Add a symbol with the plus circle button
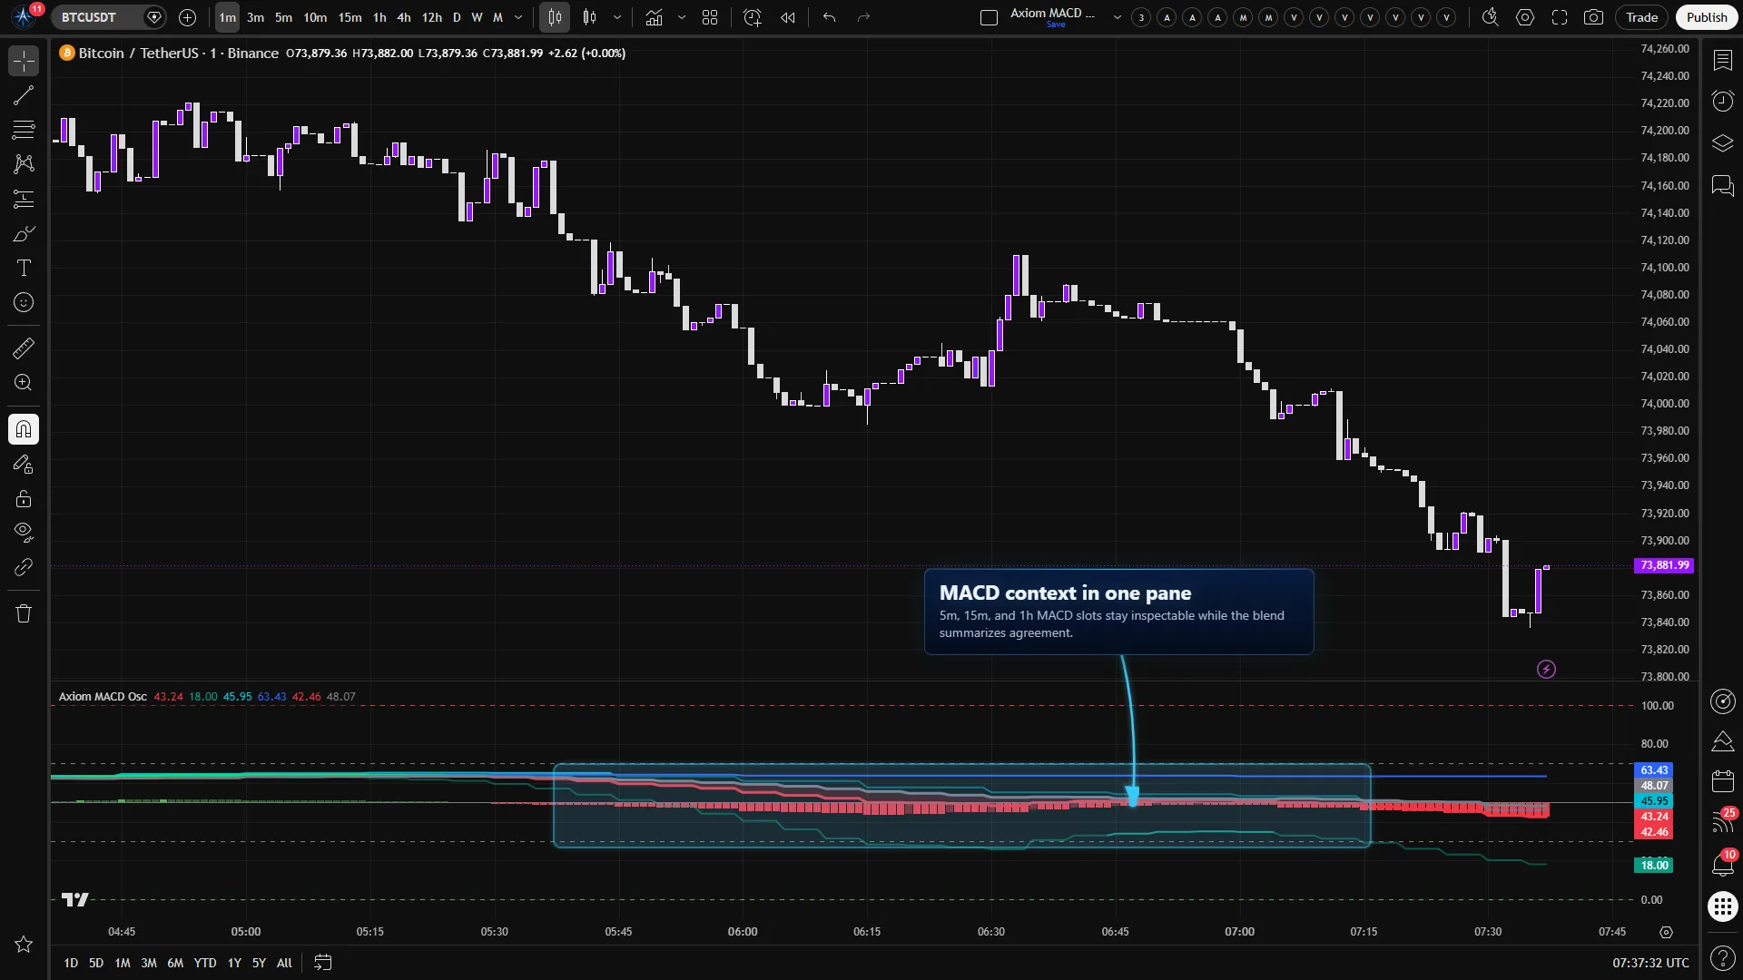Screen dimensions: 1743x980 pos(187,17)
